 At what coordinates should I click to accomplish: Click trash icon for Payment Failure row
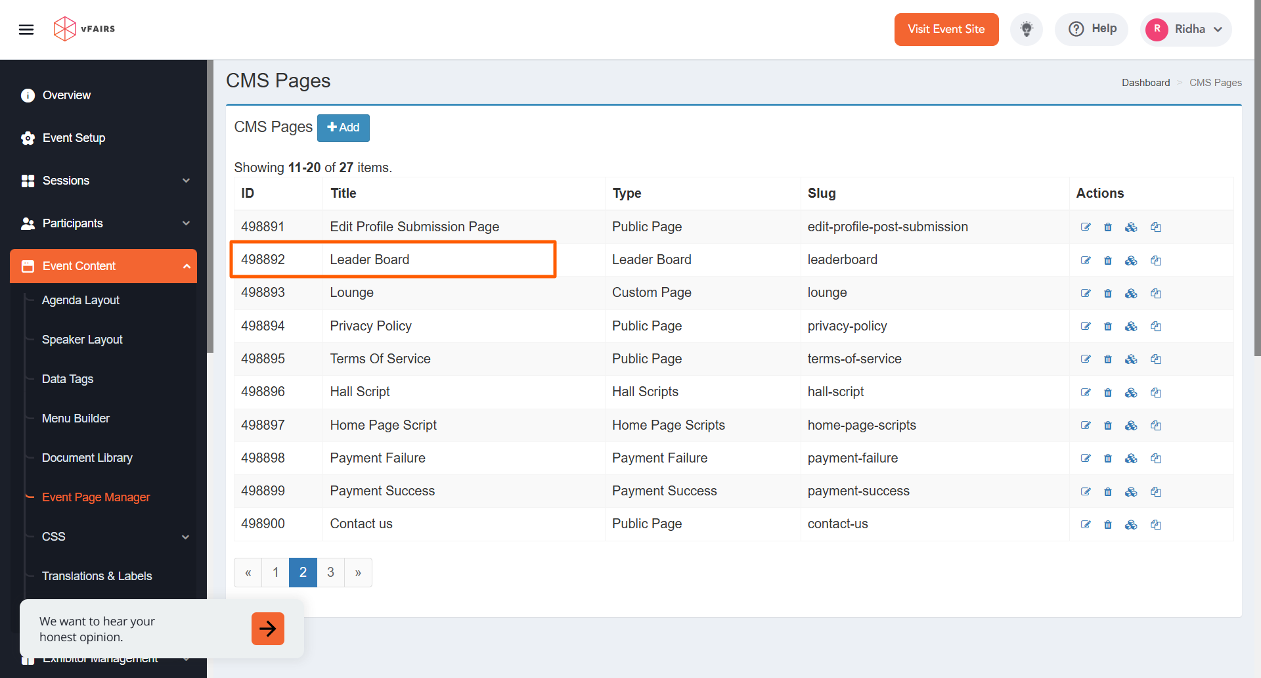pyautogui.click(x=1108, y=459)
